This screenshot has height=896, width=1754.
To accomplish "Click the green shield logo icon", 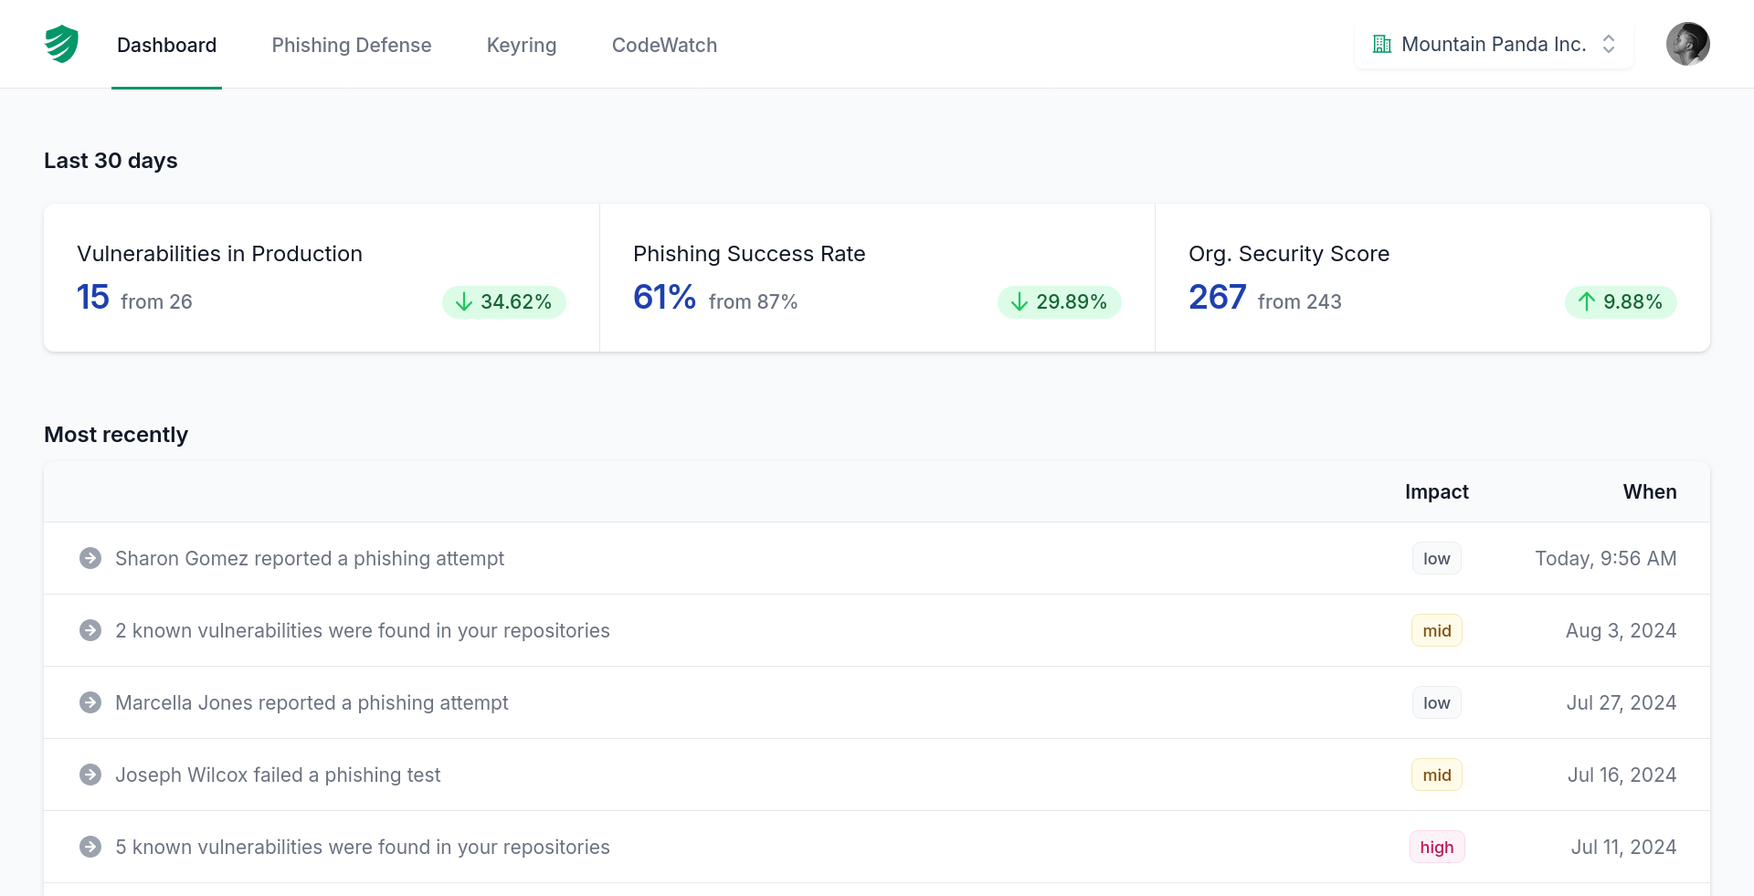I will pos(61,44).
